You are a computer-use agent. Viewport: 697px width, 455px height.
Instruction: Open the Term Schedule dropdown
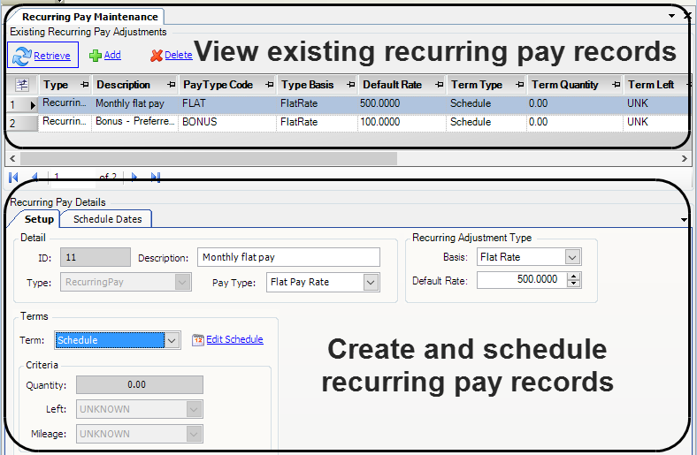(172, 340)
